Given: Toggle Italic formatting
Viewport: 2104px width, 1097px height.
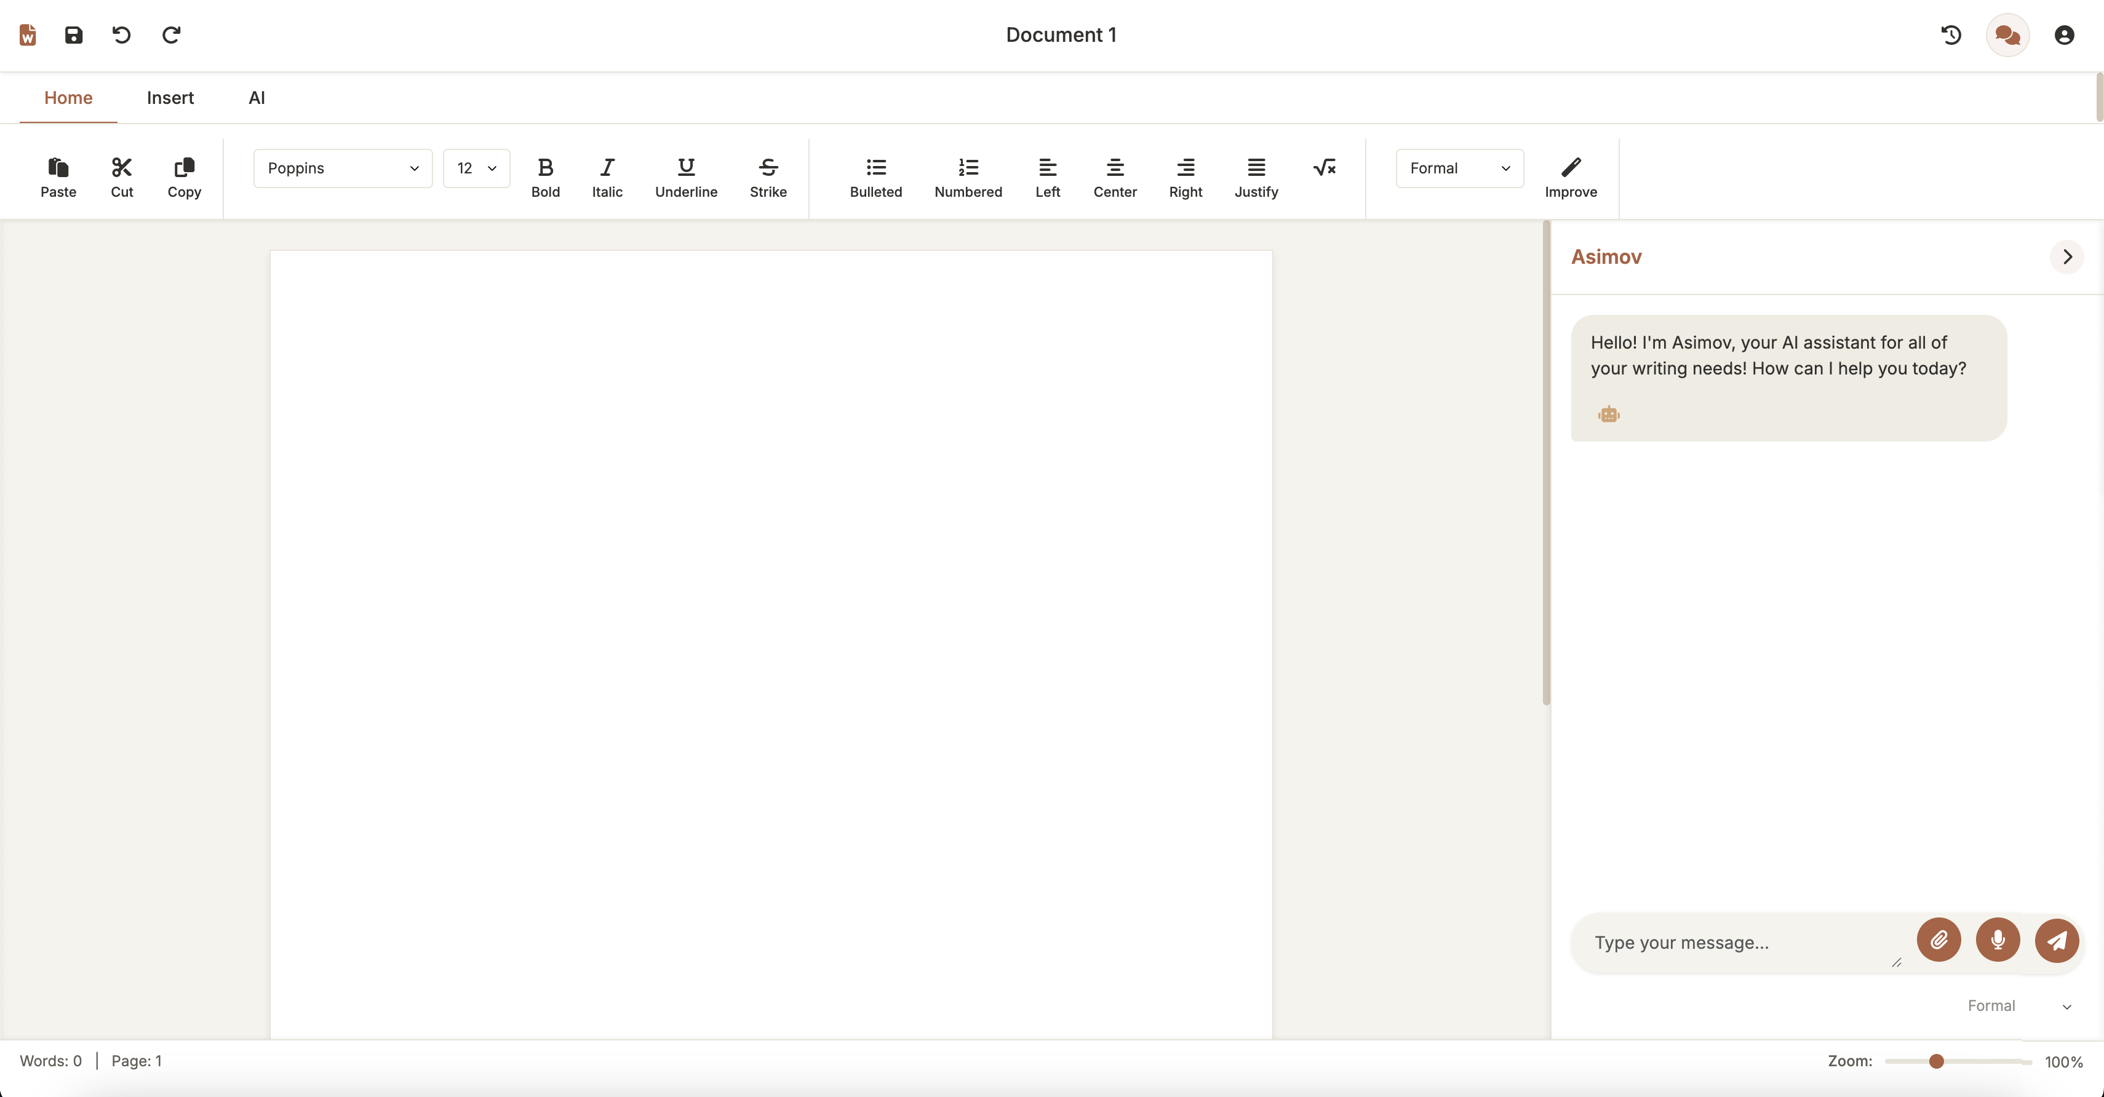Looking at the screenshot, I should (x=607, y=178).
